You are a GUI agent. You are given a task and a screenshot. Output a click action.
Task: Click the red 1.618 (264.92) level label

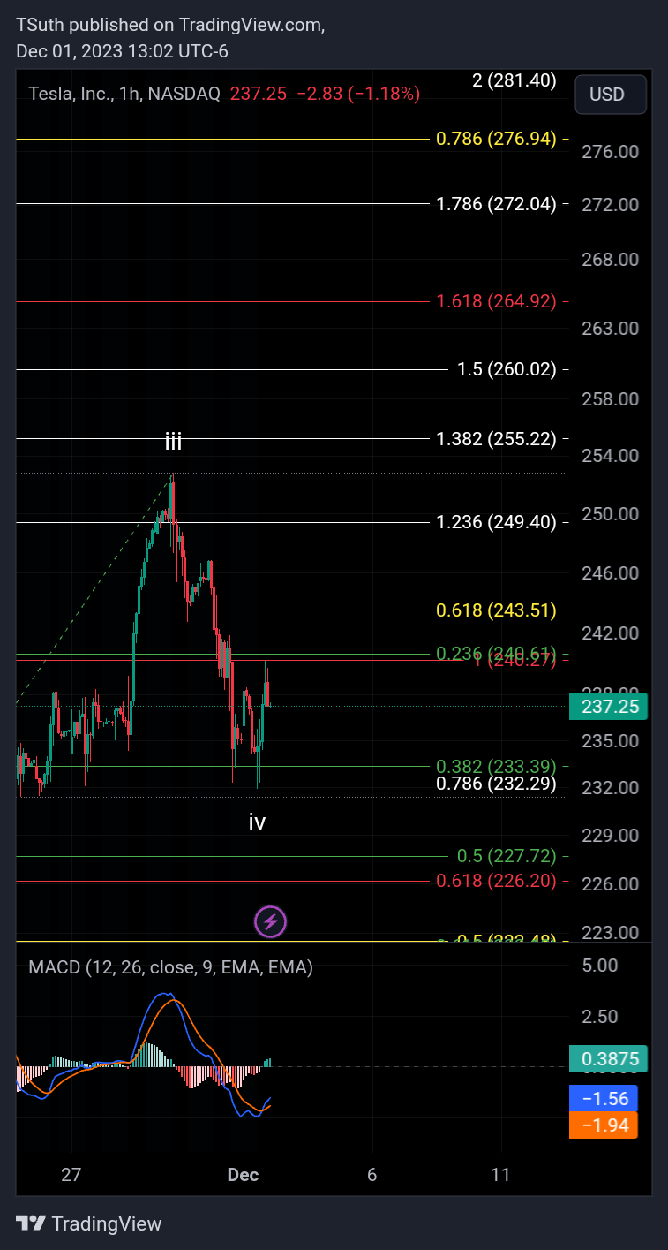tap(496, 301)
